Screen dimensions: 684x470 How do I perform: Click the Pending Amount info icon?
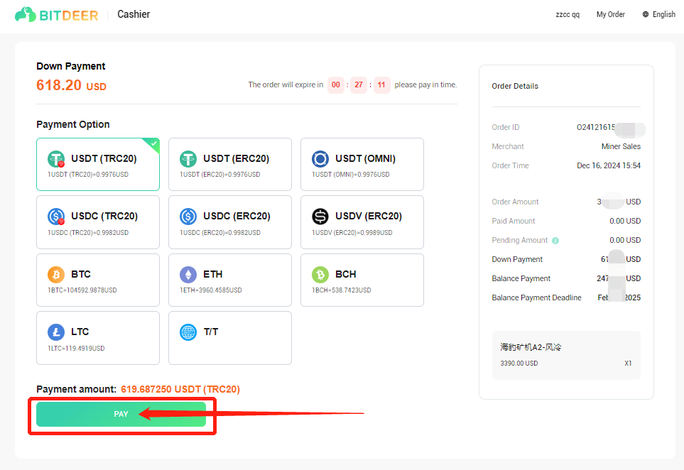[x=555, y=240]
